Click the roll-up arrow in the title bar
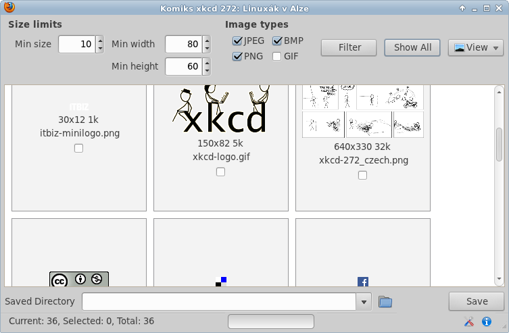Viewport: 509px width, 333px height. pos(462,8)
